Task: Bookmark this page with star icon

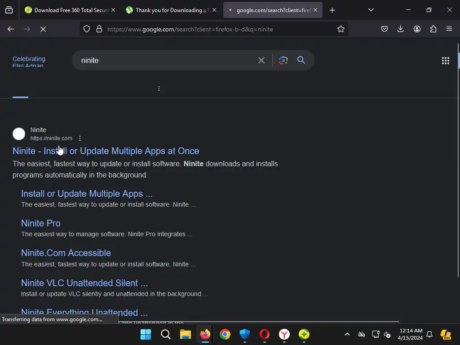Action: pyautogui.click(x=341, y=29)
